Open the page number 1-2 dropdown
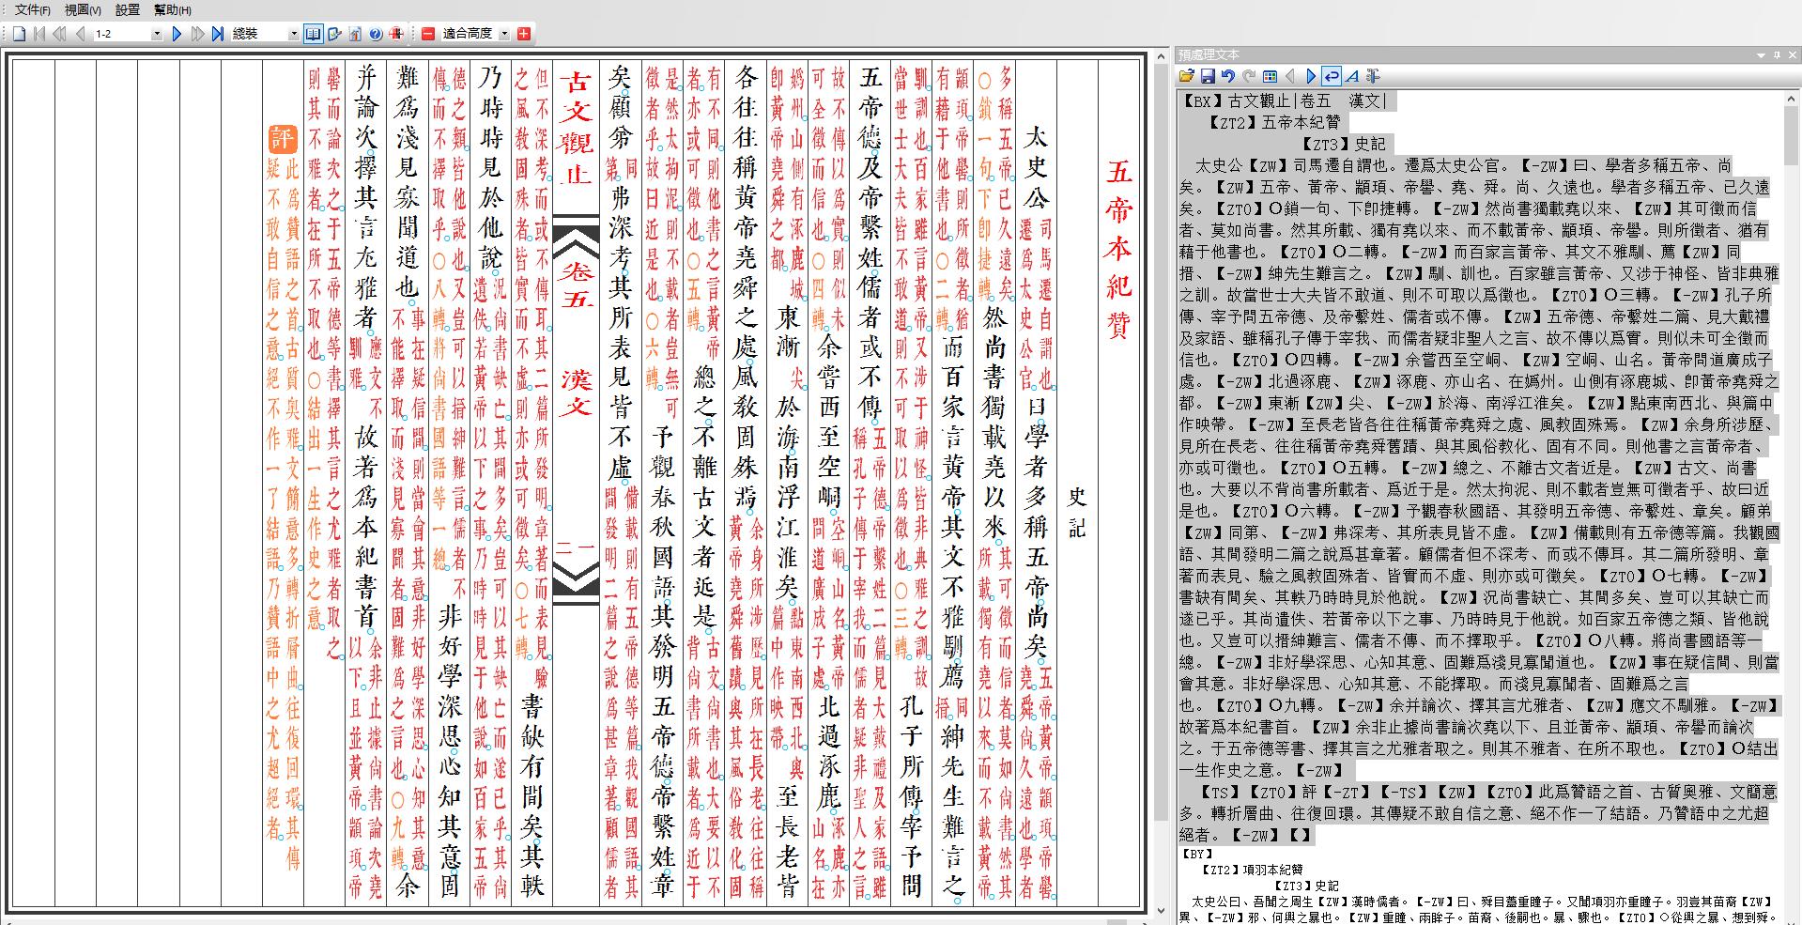The image size is (1802, 925). (x=157, y=33)
